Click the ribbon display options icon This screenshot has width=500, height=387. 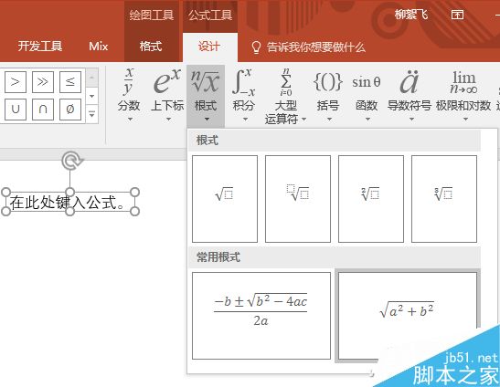[x=457, y=15]
